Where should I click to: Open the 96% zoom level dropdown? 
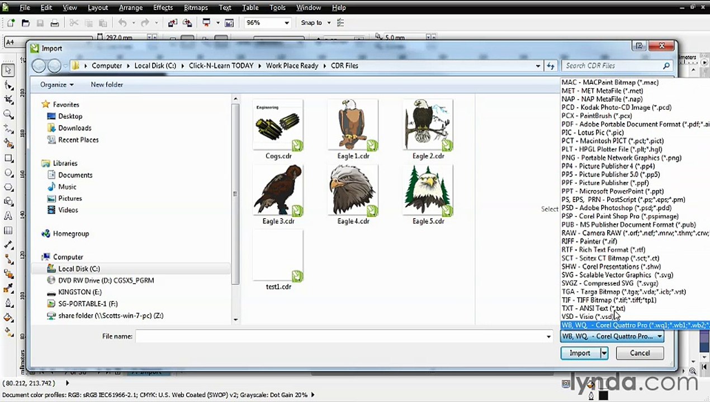[x=287, y=23]
